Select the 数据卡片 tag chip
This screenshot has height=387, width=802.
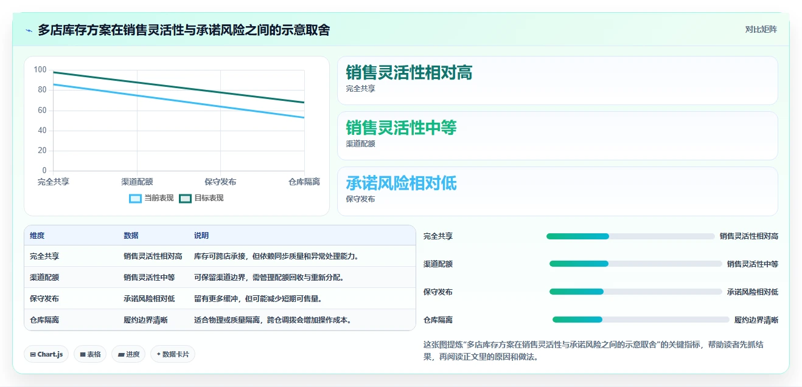pyautogui.click(x=173, y=354)
